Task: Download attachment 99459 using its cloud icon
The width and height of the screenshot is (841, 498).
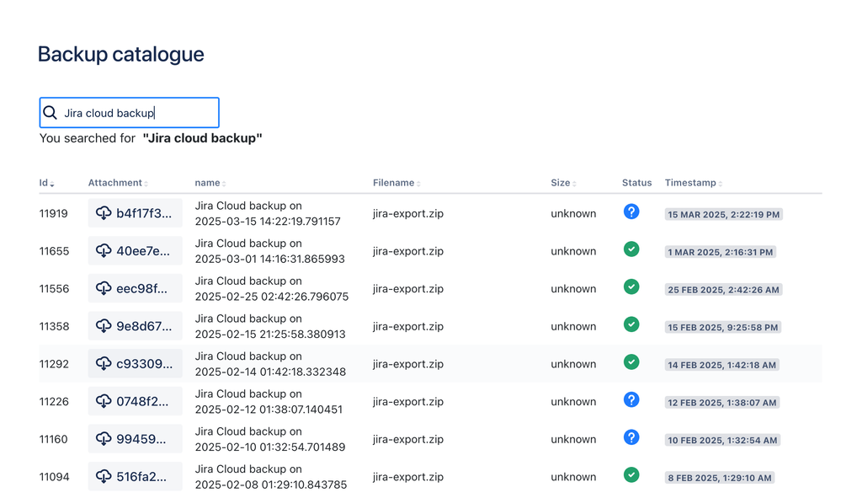Action: coord(104,438)
